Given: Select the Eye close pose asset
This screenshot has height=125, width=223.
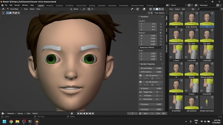Looking at the screenshot, I should coord(192,37).
